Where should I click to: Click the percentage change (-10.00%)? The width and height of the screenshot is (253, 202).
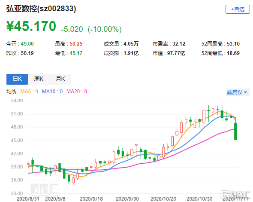(105, 29)
